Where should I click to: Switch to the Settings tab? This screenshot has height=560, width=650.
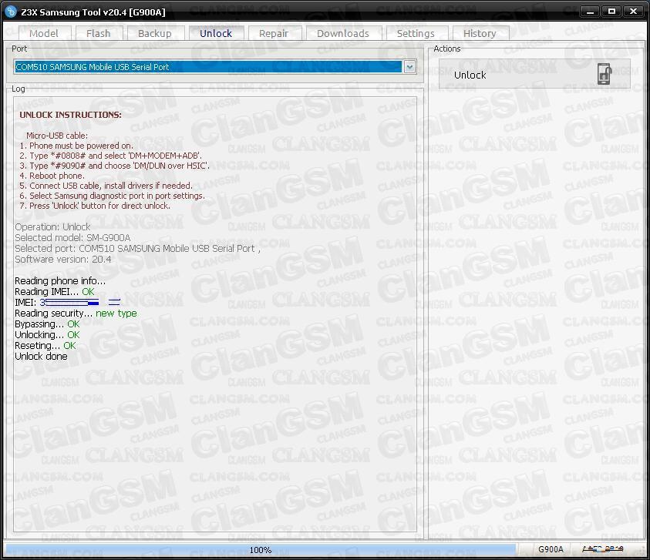coord(416,33)
